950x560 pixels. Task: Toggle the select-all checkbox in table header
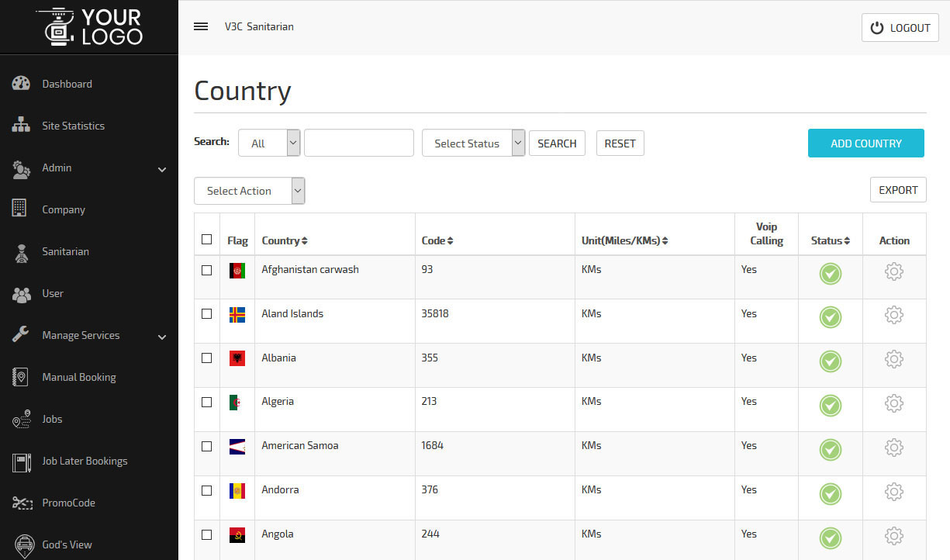pos(206,239)
